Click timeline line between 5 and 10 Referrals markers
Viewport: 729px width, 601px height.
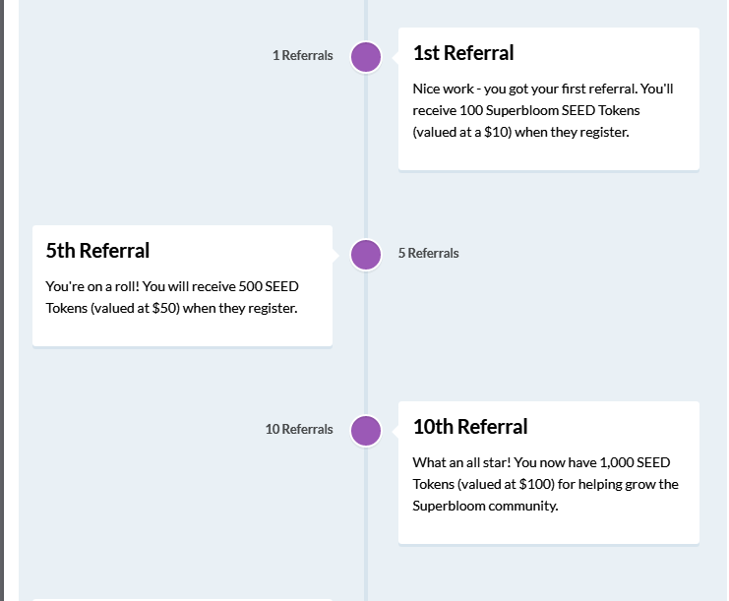click(366, 342)
